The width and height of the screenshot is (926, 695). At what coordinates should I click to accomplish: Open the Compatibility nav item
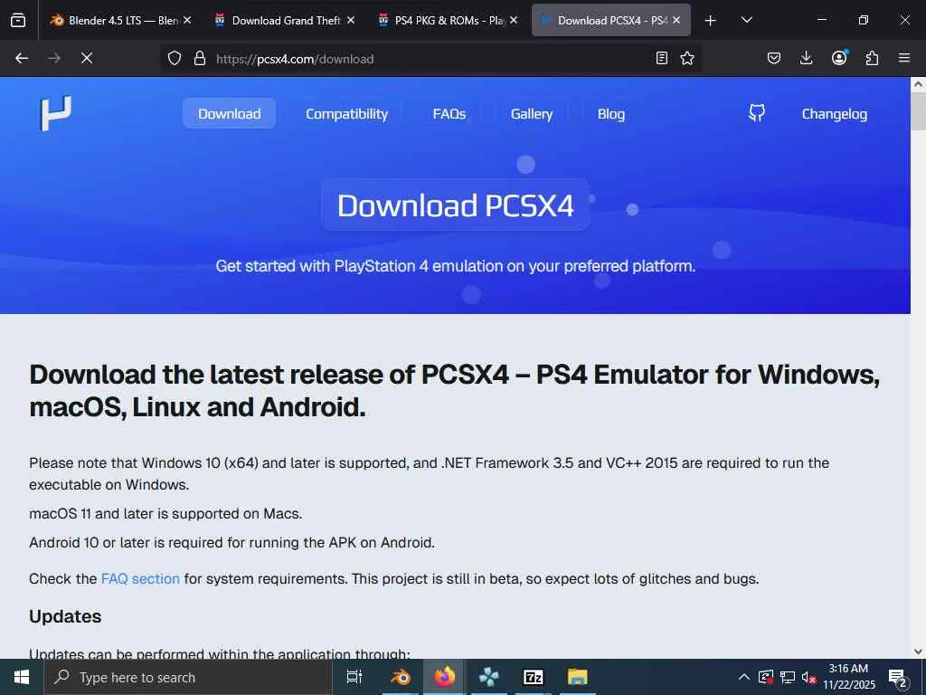click(x=346, y=113)
